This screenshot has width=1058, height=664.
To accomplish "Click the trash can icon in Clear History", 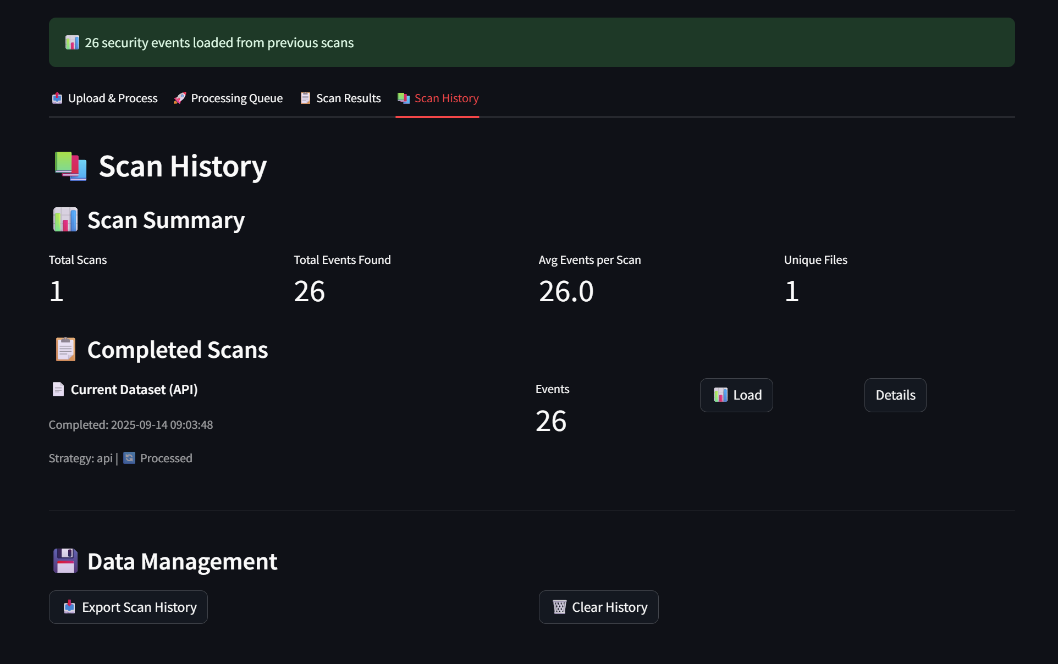I will 559,607.
